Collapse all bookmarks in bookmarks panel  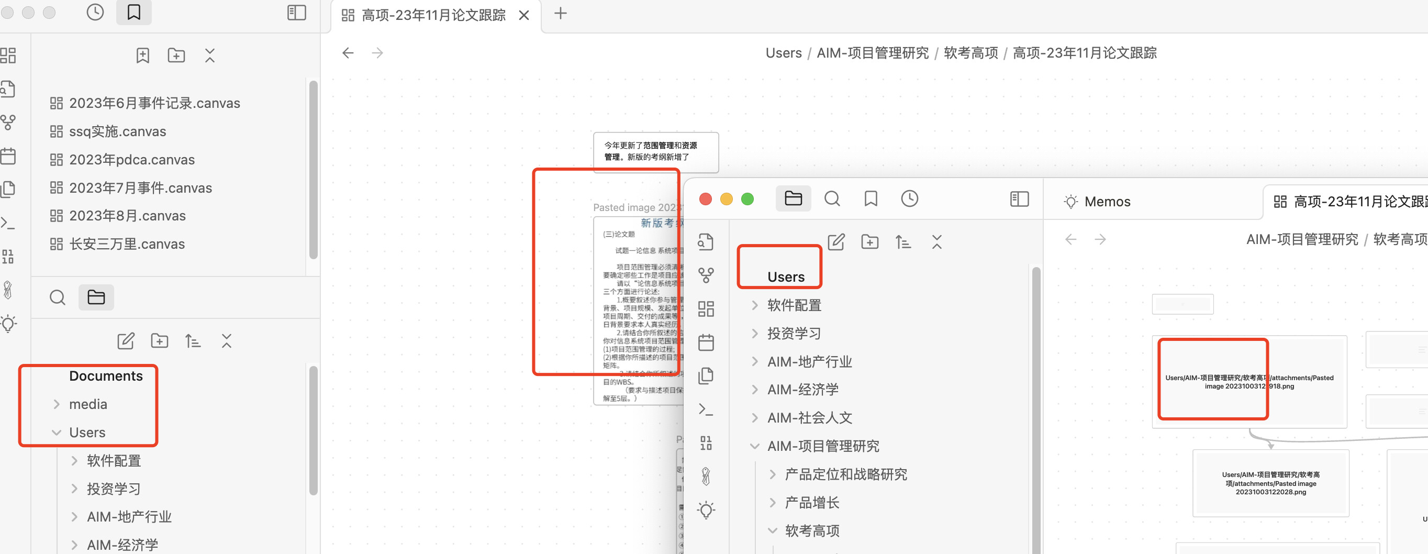point(209,55)
